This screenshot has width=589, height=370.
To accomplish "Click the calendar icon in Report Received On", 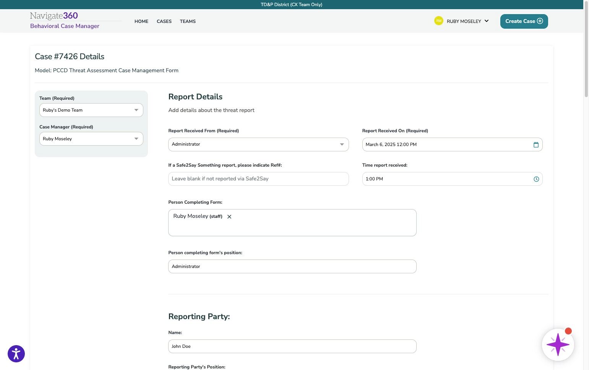I will pyautogui.click(x=536, y=144).
